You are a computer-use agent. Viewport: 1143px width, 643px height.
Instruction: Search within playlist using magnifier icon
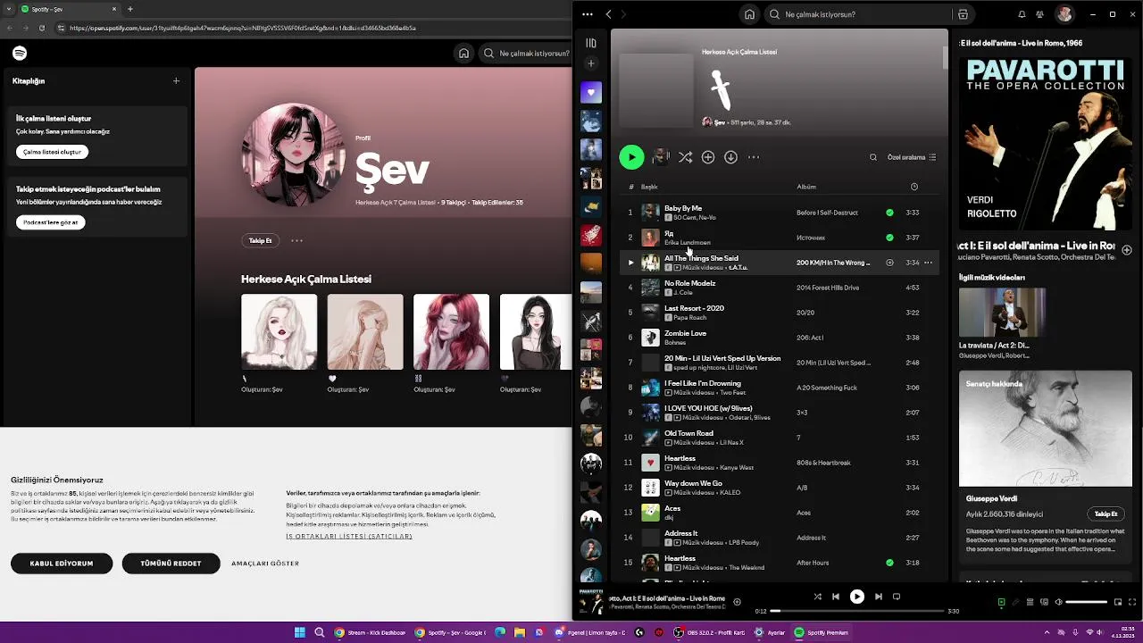click(873, 157)
